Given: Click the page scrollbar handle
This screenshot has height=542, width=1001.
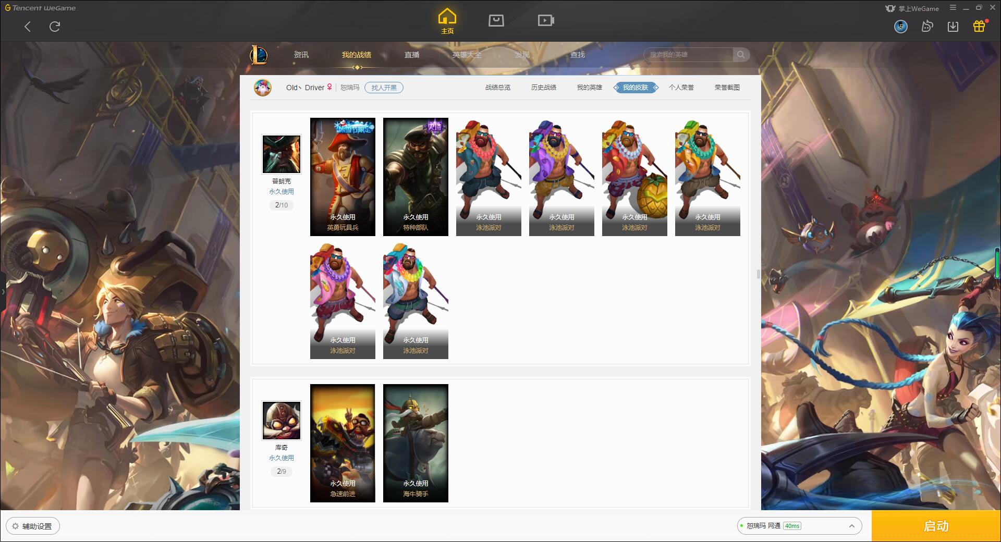Looking at the screenshot, I should click(x=758, y=274).
